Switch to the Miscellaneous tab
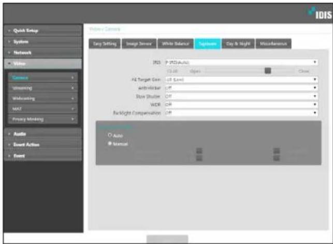333x244 pixels. (x=273, y=44)
